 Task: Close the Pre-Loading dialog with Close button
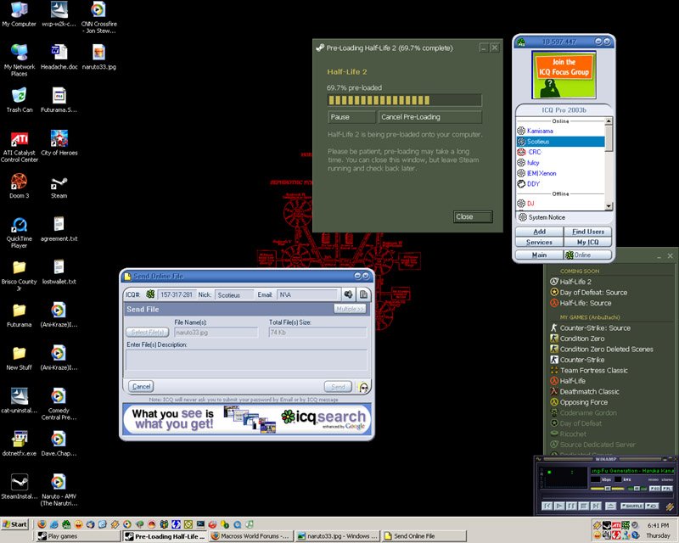tap(473, 216)
